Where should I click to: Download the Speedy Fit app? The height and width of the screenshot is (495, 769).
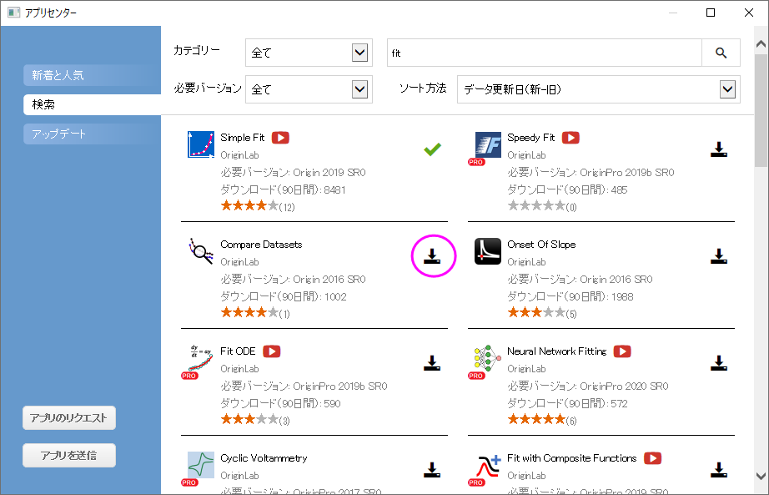click(718, 149)
